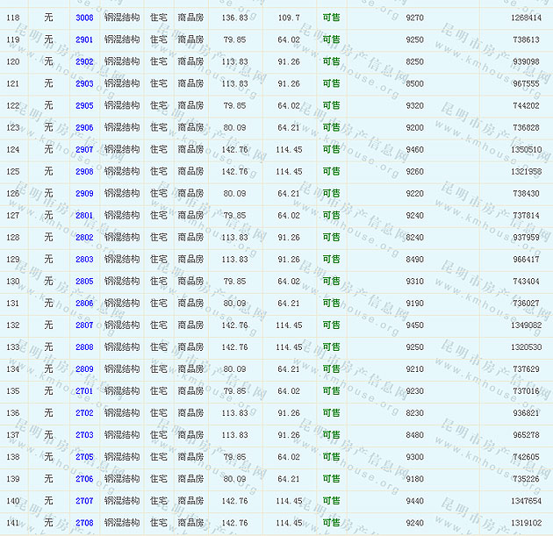The width and height of the screenshot is (553, 536).
Task: Select the total price 1268414 cell
Action: click(x=526, y=18)
